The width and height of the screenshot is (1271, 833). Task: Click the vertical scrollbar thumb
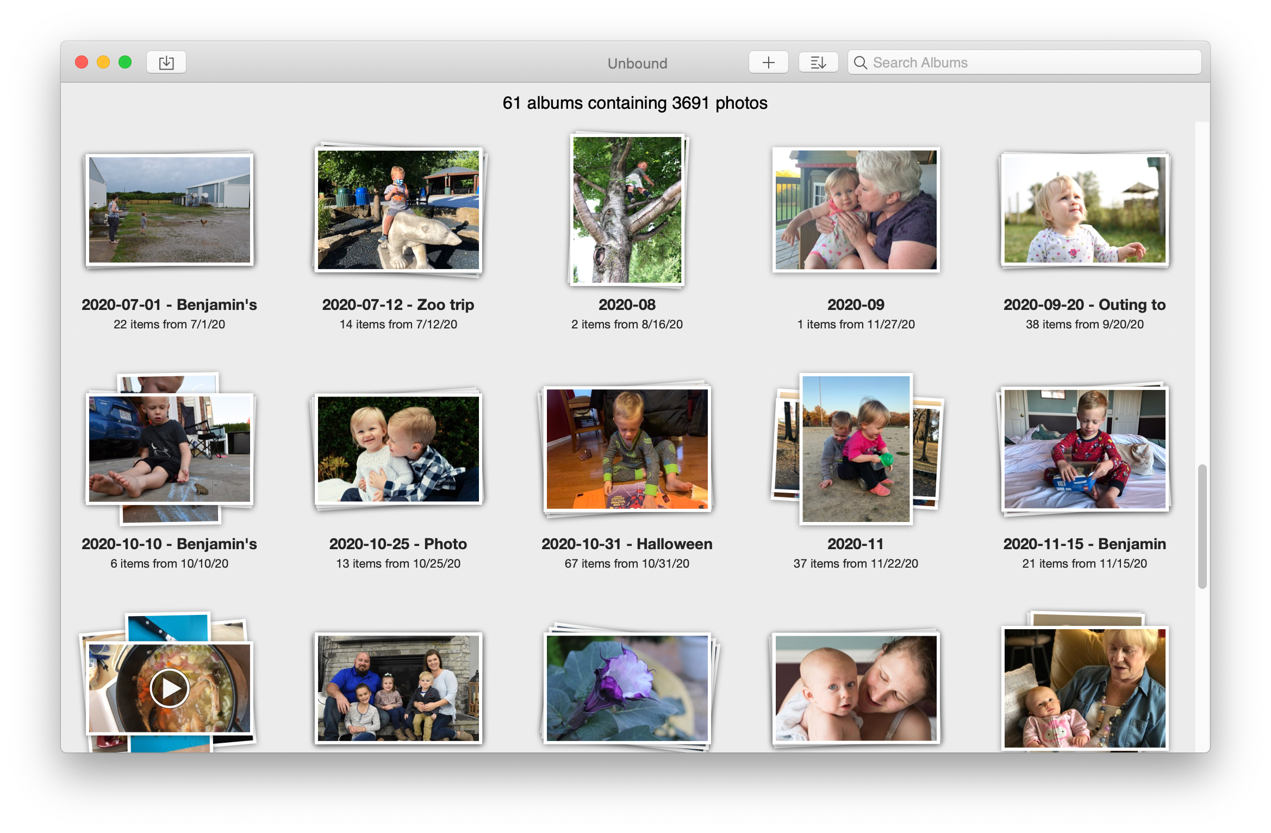tap(1202, 526)
